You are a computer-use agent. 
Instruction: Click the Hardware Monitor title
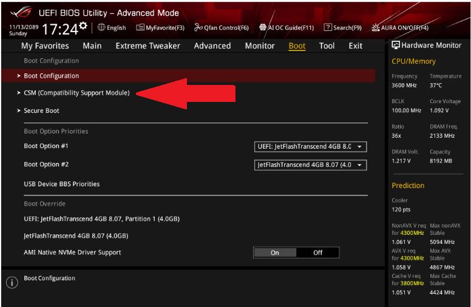pyautogui.click(x=432, y=46)
